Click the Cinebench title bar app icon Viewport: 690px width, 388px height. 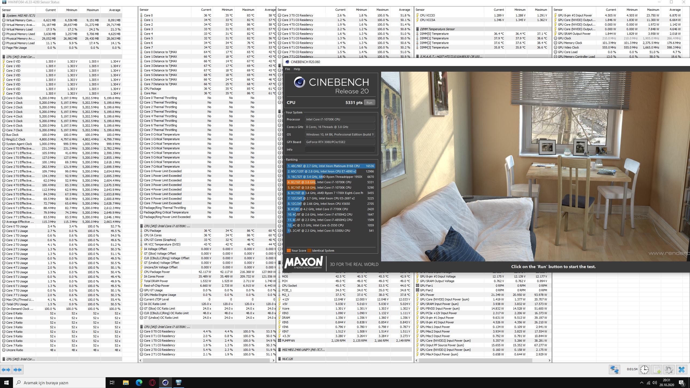pos(287,62)
